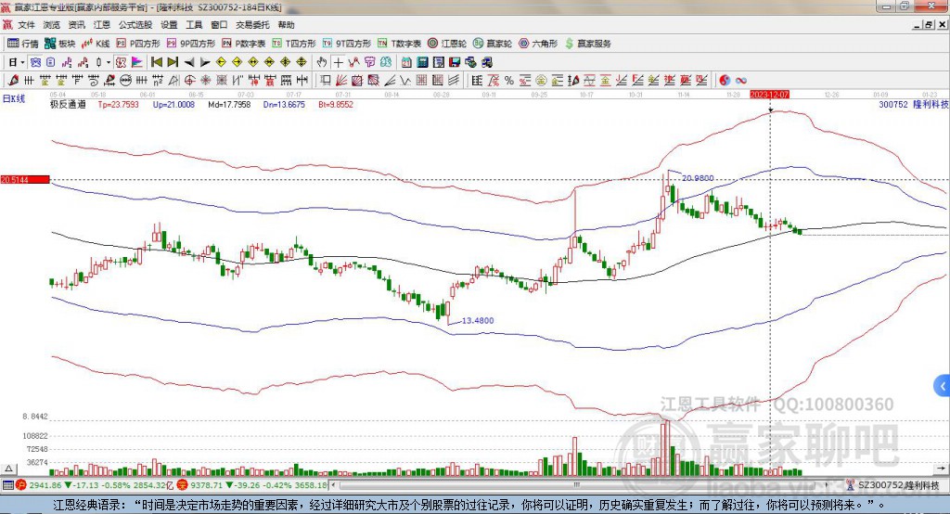Image resolution: width=950 pixels, height=514 pixels.
Task: Select the pencil draw tool
Action: coord(13,80)
